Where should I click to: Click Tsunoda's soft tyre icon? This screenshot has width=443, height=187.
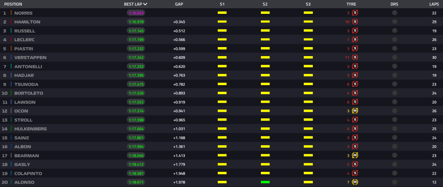pos(355,84)
